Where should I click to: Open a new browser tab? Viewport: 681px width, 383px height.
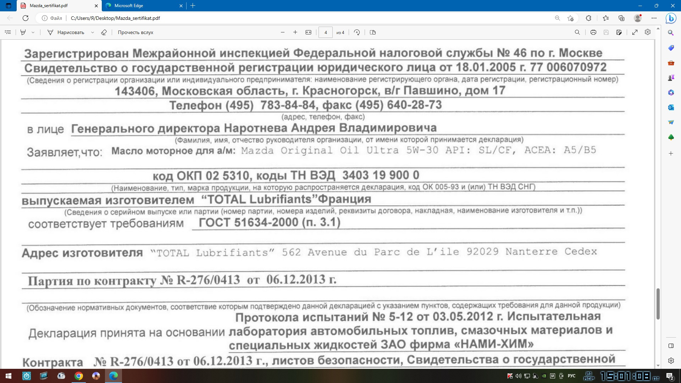(193, 6)
